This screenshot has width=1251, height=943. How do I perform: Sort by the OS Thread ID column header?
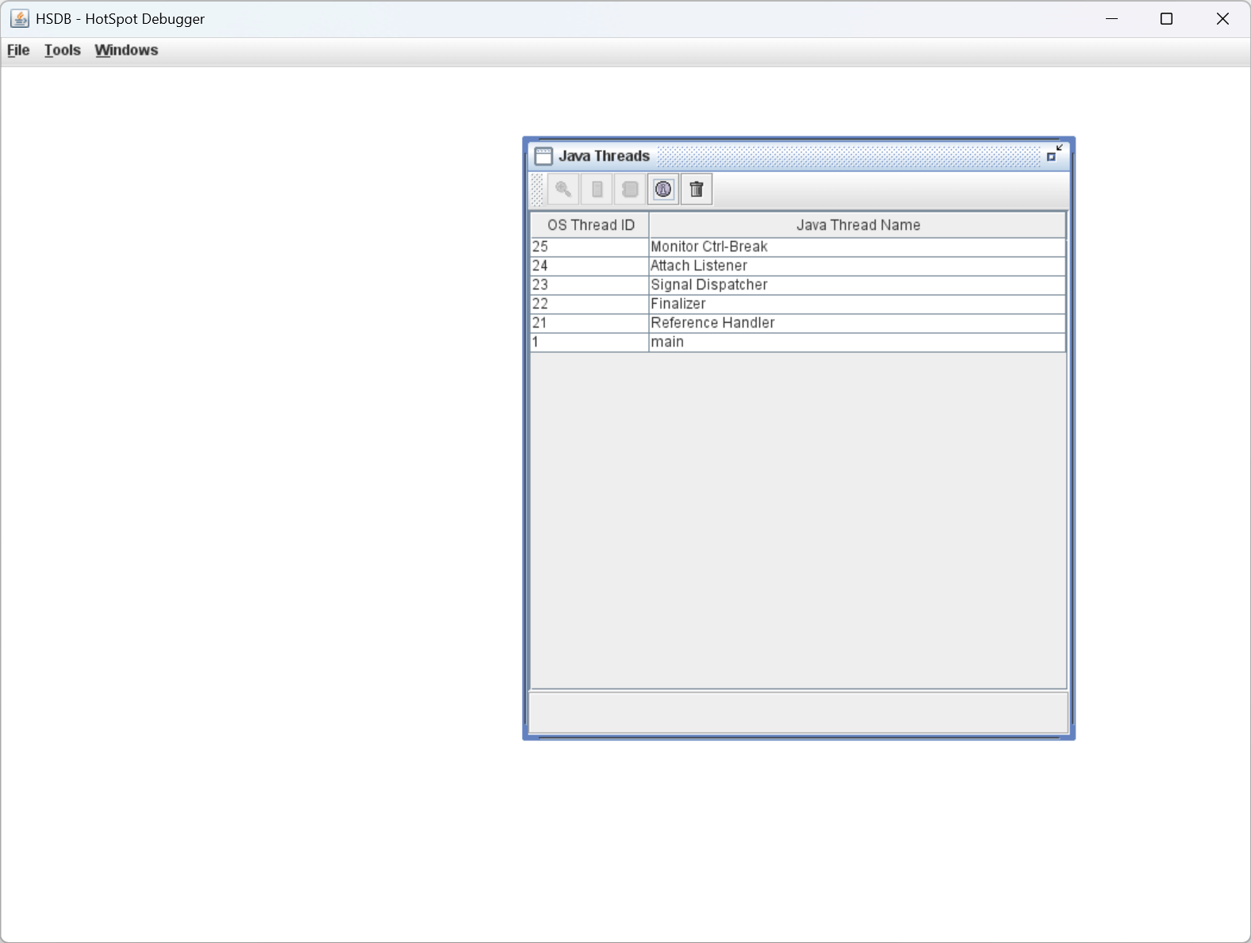[x=590, y=225]
